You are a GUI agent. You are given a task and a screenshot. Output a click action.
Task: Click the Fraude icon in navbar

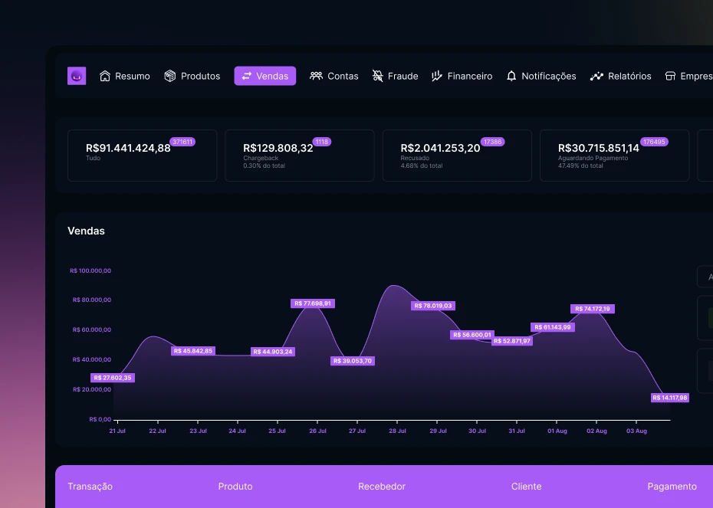coord(377,76)
